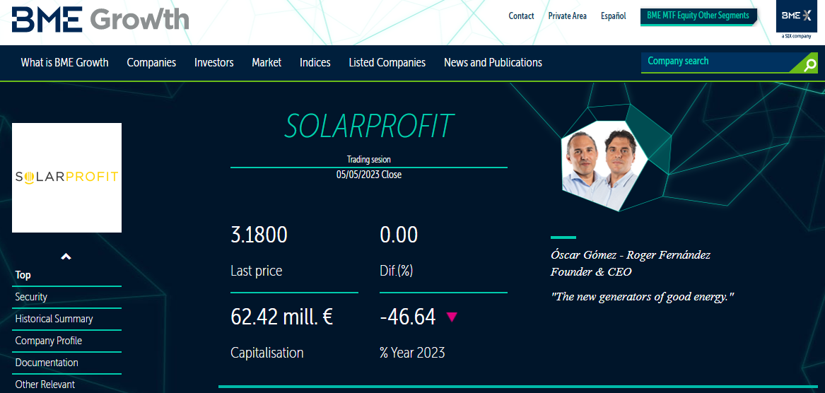Click the % Year 2023 label
The height and width of the screenshot is (393, 825).
pyautogui.click(x=413, y=353)
